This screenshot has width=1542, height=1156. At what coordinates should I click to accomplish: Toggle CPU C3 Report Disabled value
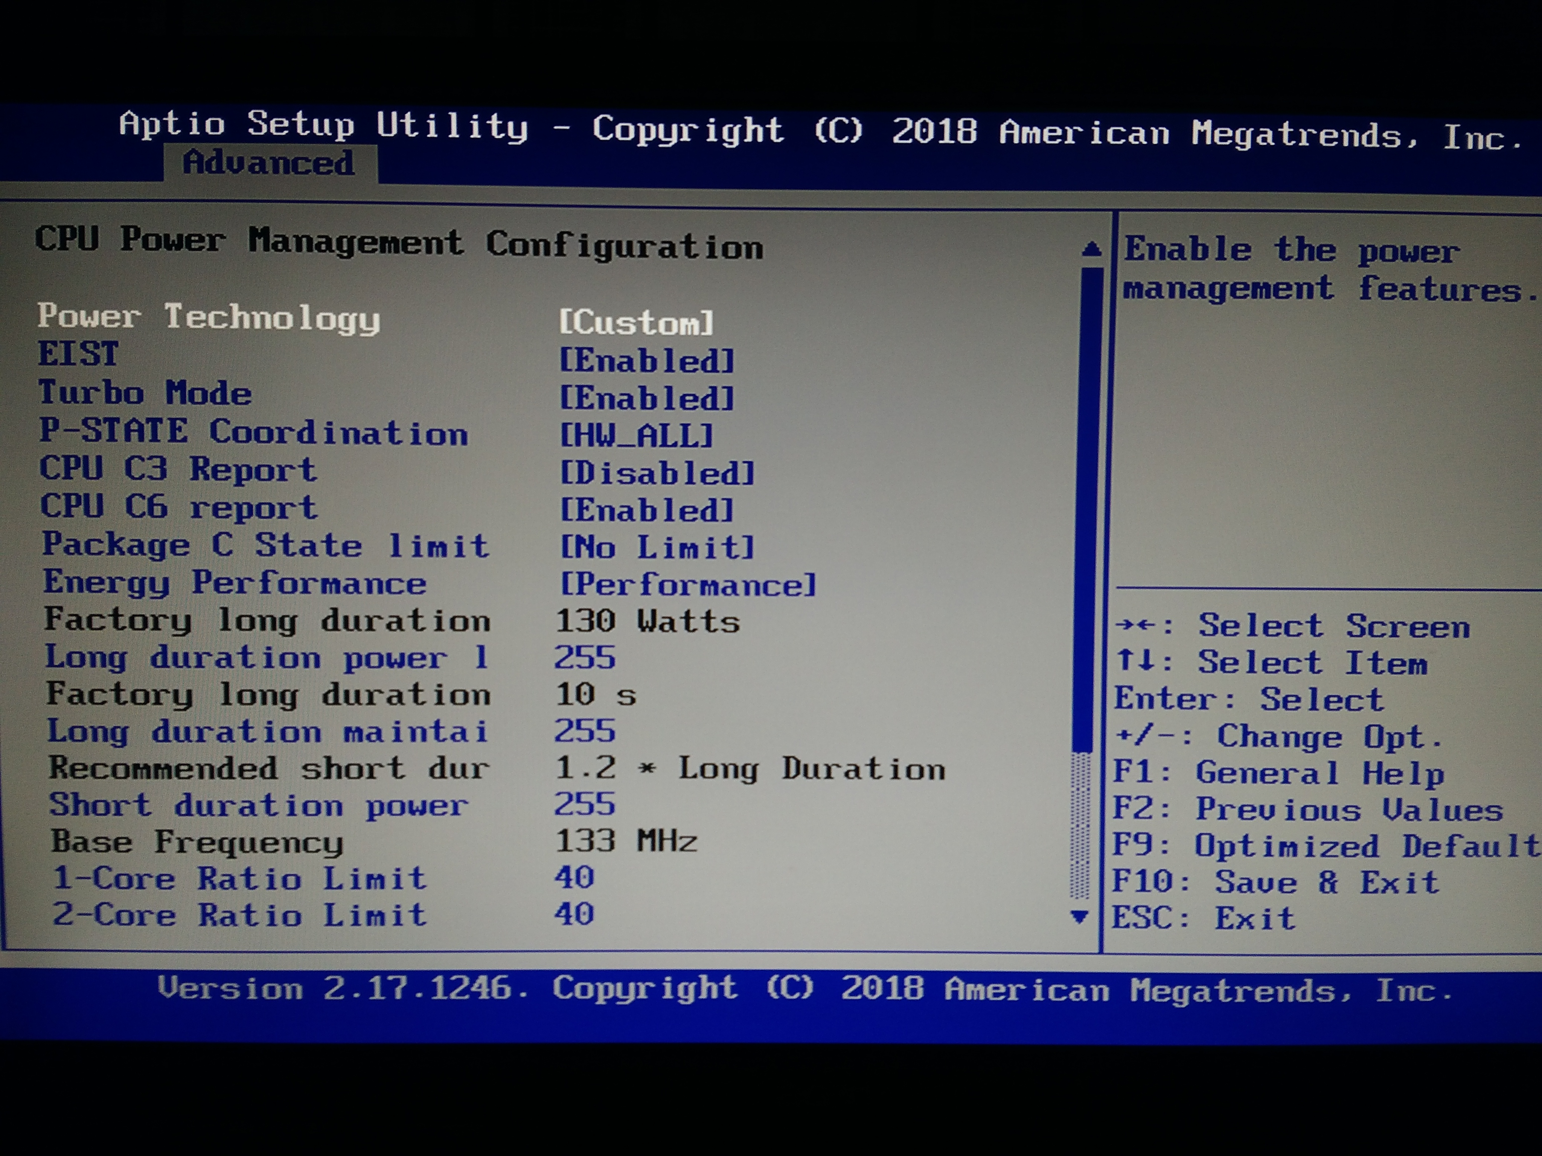657,473
